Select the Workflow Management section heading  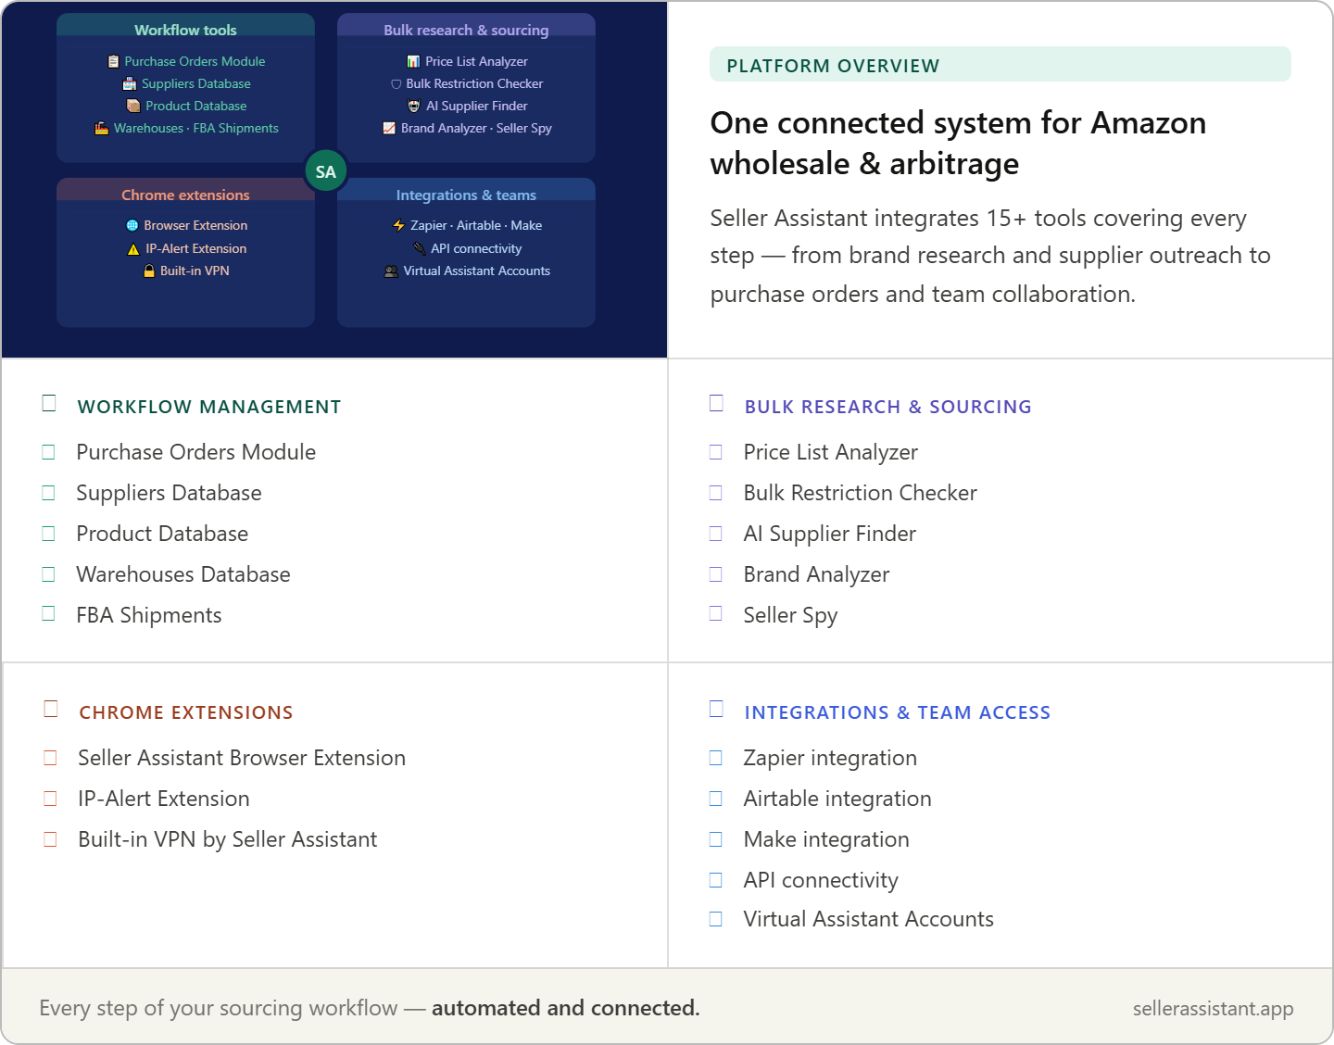tap(209, 407)
